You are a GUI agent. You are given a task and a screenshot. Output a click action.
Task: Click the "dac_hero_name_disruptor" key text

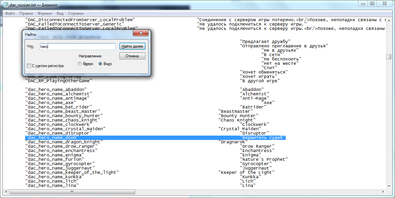59,133
